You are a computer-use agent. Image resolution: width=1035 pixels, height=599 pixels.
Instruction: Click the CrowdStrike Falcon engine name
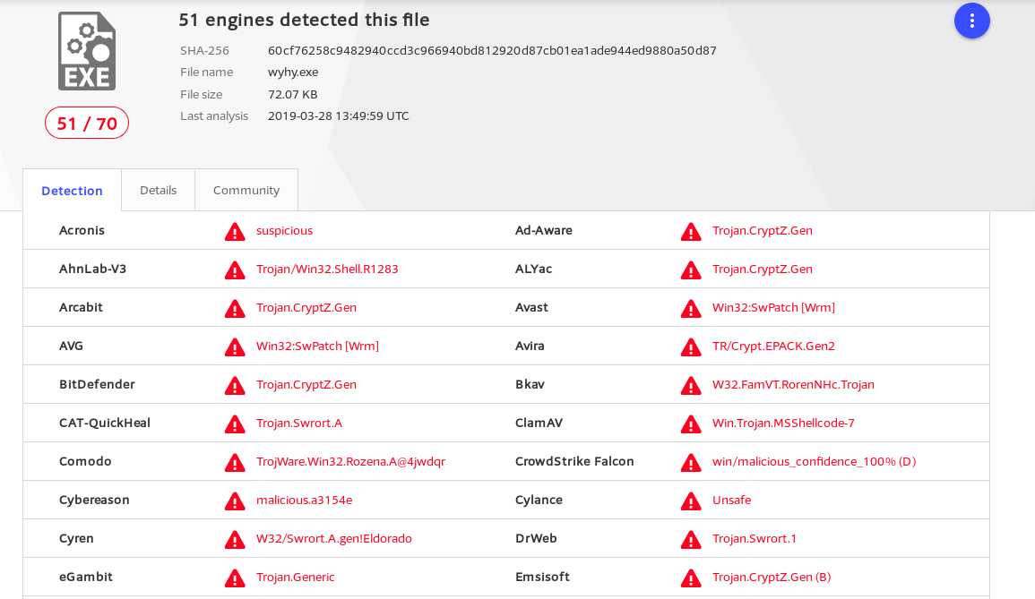click(x=574, y=461)
